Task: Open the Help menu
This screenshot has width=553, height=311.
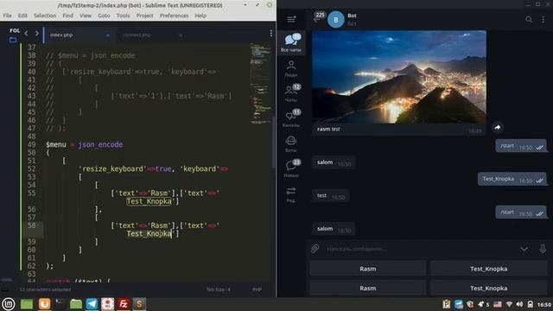Action: [x=200, y=16]
